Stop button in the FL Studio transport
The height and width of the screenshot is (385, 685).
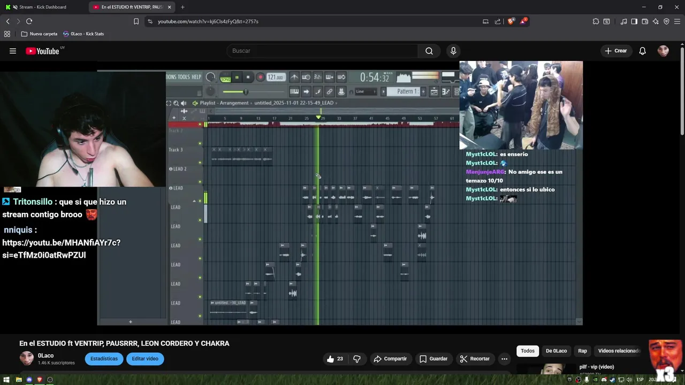tap(248, 78)
